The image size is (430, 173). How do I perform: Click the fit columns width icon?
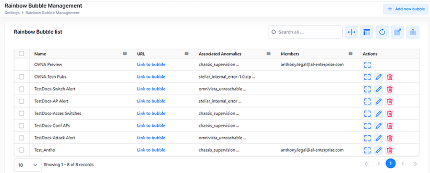(x=351, y=32)
